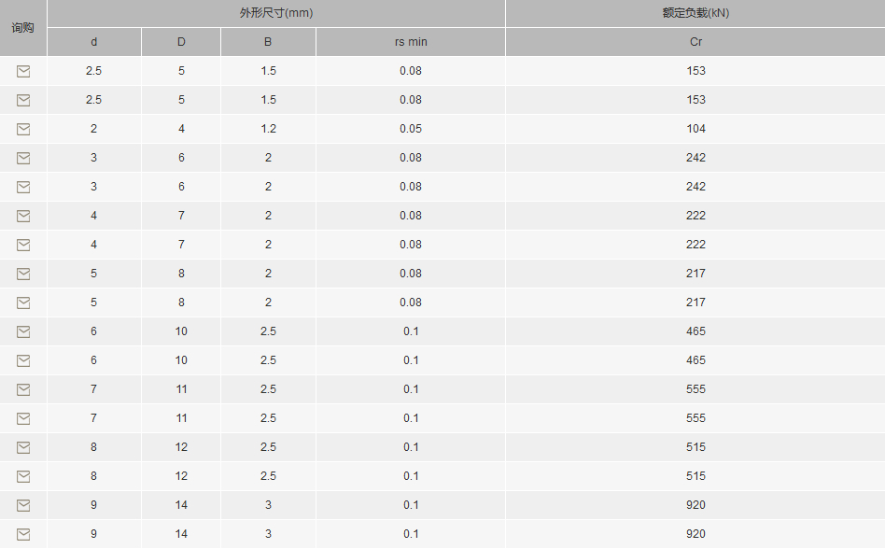Click the envelope icon for the second 2.5 row
This screenshot has height=549, width=885.
[23, 101]
